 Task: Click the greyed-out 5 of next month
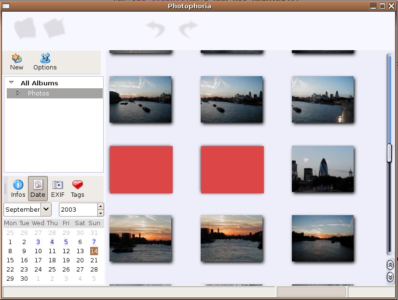[x=94, y=278]
